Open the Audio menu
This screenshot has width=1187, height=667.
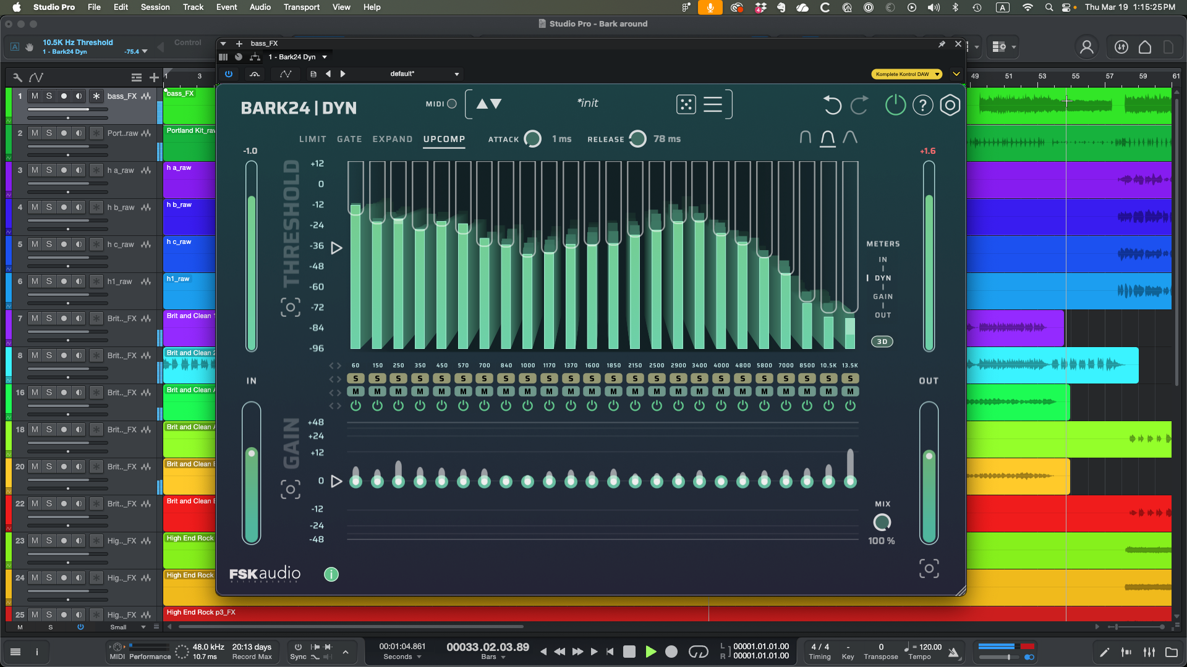pos(260,7)
